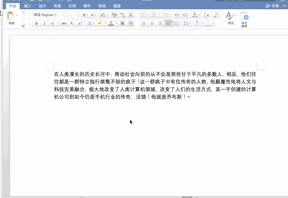
Task: Open the Styles (样式) gallery
Action: (231, 18)
